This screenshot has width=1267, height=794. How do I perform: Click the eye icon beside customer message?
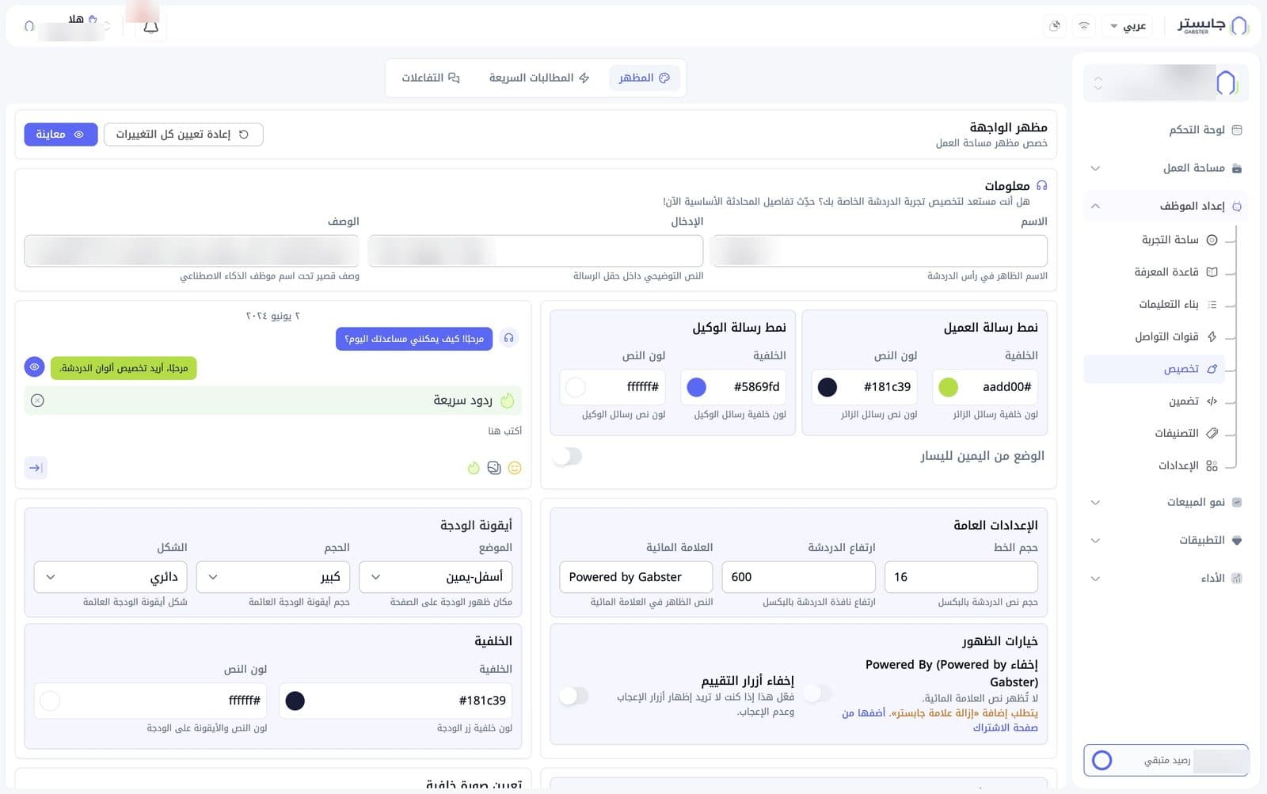pyautogui.click(x=34, y=367)
